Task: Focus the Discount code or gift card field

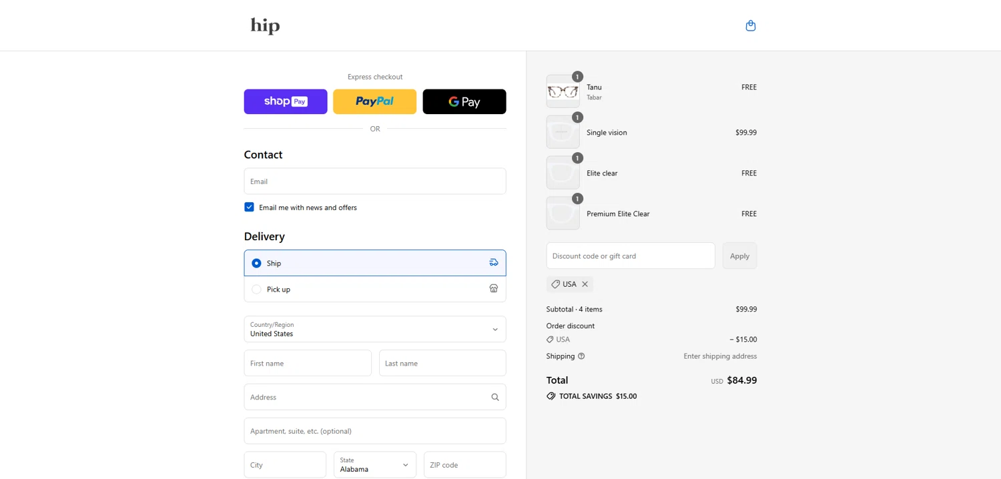Action: [x=631, y=256]
